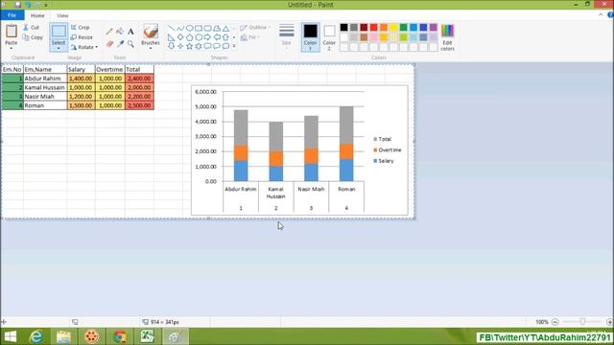Adjust the zoom slider thumb
Screen dimensions: 614x345
[x=582, y=322]
